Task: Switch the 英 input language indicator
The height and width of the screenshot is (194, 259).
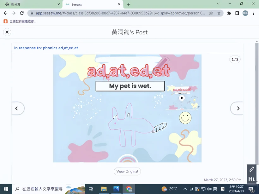Action: coord(215,189)
